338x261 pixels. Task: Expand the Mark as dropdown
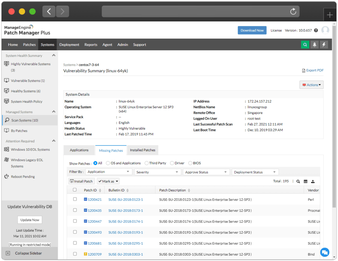tap(108, 181)
